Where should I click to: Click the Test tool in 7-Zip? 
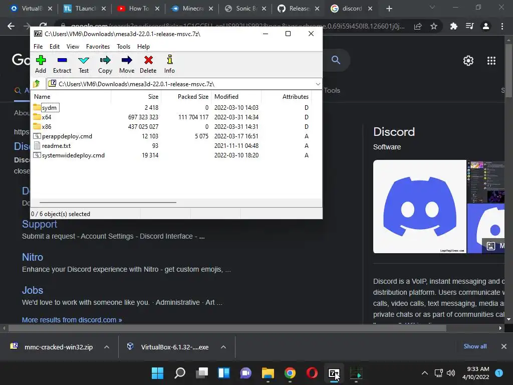click(x=84, y=64)
